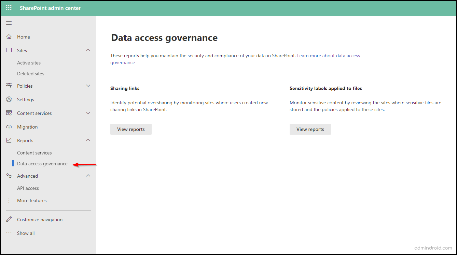457x255 pixels.
Task: Click the Settings gear icon
Action: click(x=9, y=100)
